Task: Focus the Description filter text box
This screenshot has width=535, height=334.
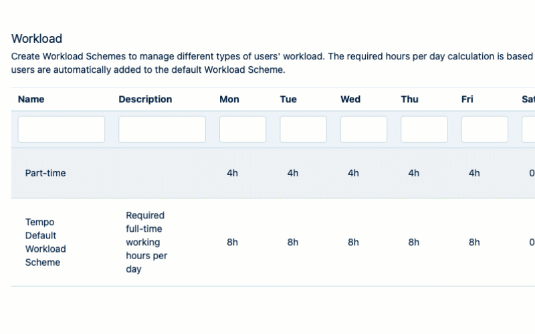Action: [162, 130]
